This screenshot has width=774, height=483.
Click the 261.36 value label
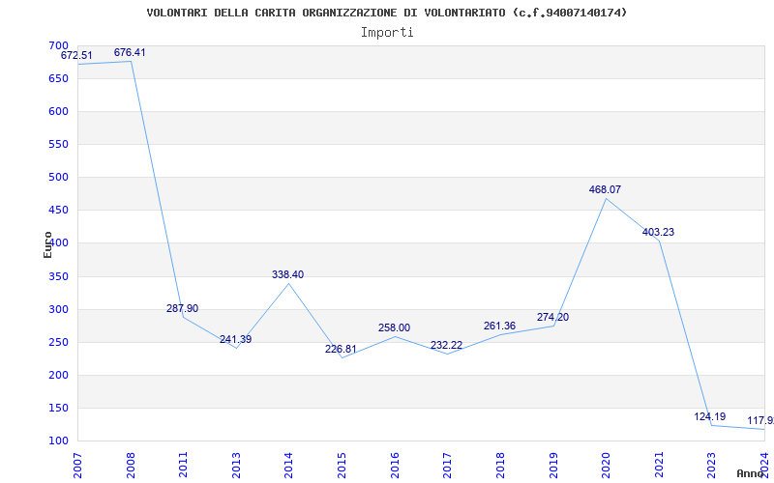(x=499, y=326)
